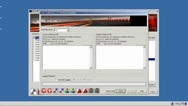Click the gray circular icon nearest Show Code
188x106 pixels.
pos(97,90)
